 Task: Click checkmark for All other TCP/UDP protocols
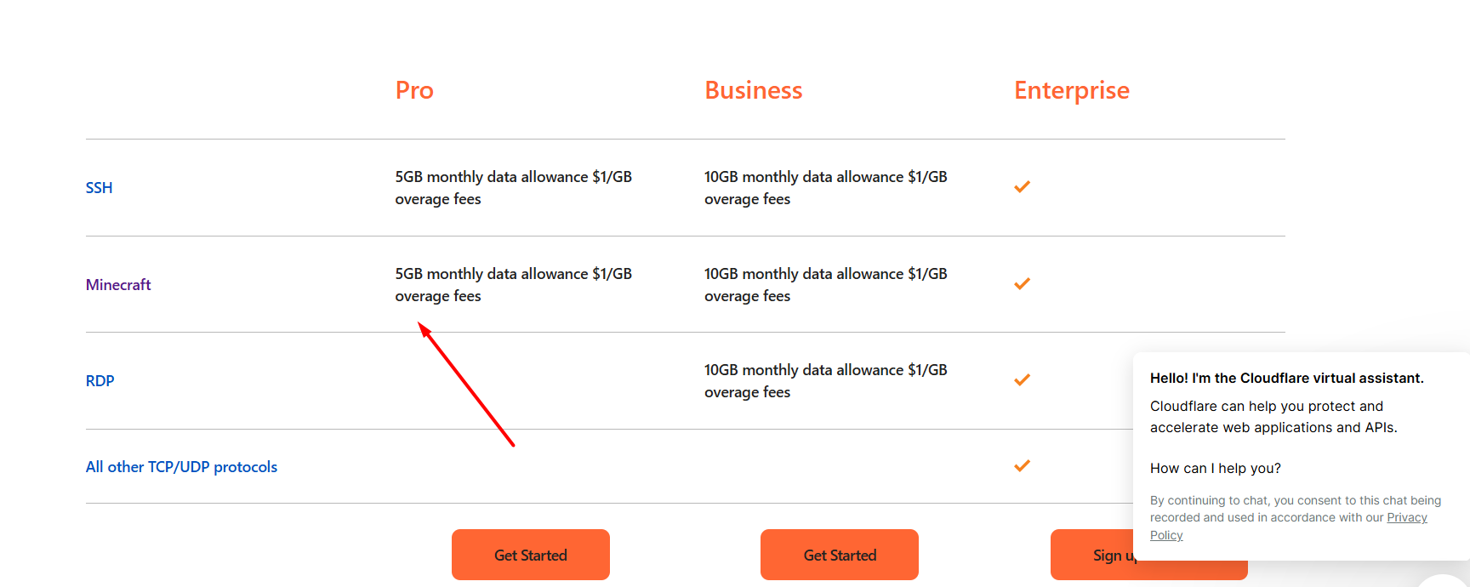coord(1022,466)
